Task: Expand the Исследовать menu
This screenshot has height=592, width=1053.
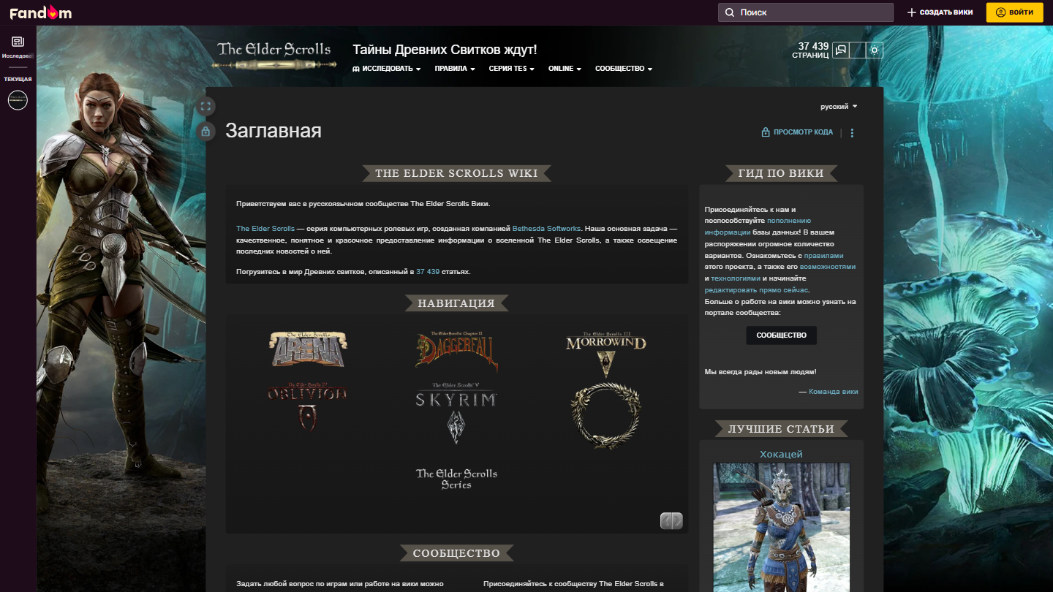Action: [387, 69]
